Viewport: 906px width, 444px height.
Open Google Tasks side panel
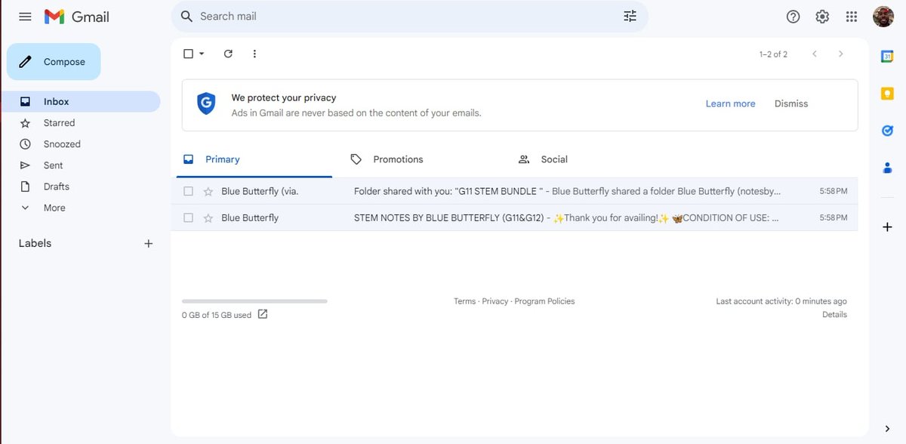(x=888, y=131)
